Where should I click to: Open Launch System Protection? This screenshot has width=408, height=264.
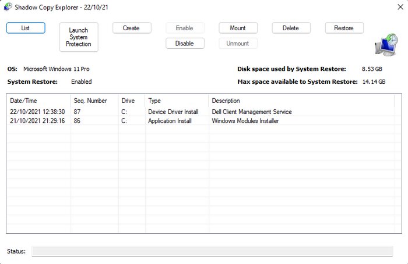point(79,37)
